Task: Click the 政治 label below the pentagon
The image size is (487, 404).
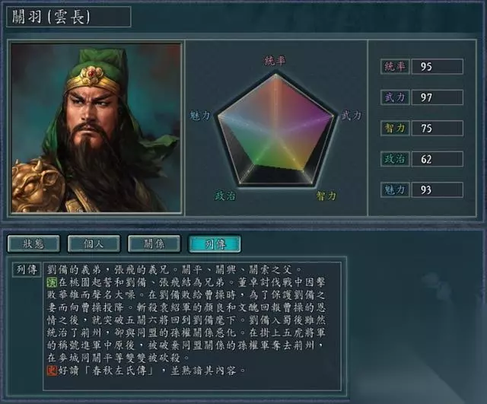Action: click(x=225, y=196)
